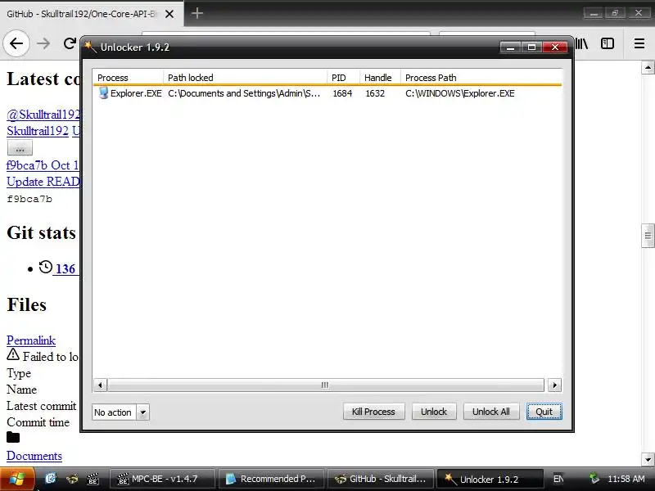Image resolution: width=655 pixels, height=491 pixels.
Task: Open the browser Library icon
Action: coord(582,43)
